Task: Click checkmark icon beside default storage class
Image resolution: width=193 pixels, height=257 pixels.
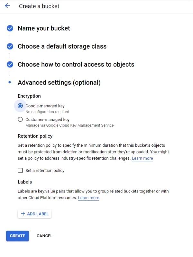Action: click(x=10, y=46)
